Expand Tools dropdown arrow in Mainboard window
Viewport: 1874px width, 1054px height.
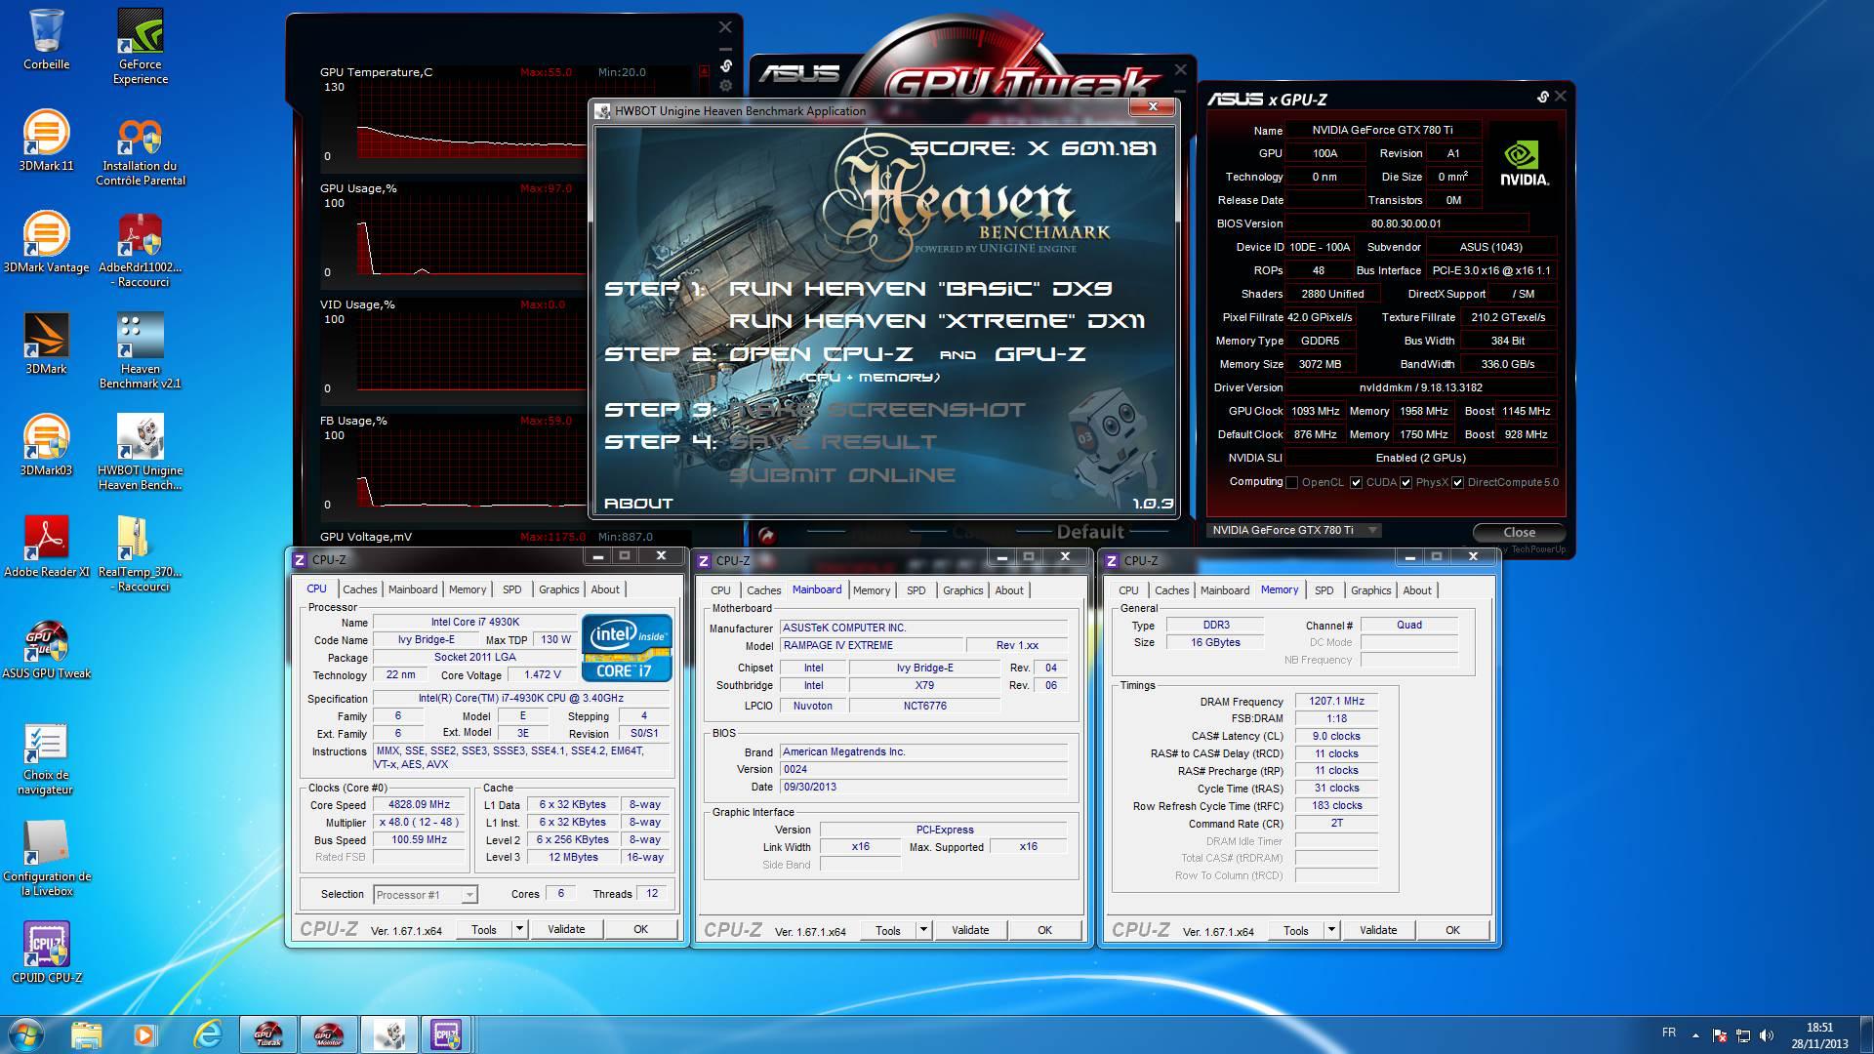923,930
